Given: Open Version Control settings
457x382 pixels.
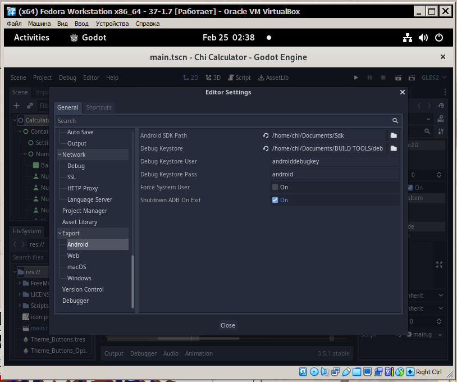Looking at the screenshot, I should click(83, 289).
